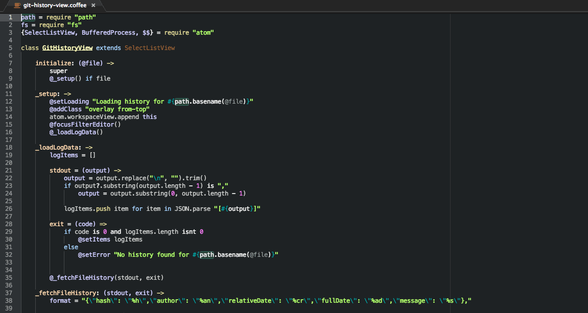Click the "No history found for" string
The image size is (588, 313).
point(152,255)
